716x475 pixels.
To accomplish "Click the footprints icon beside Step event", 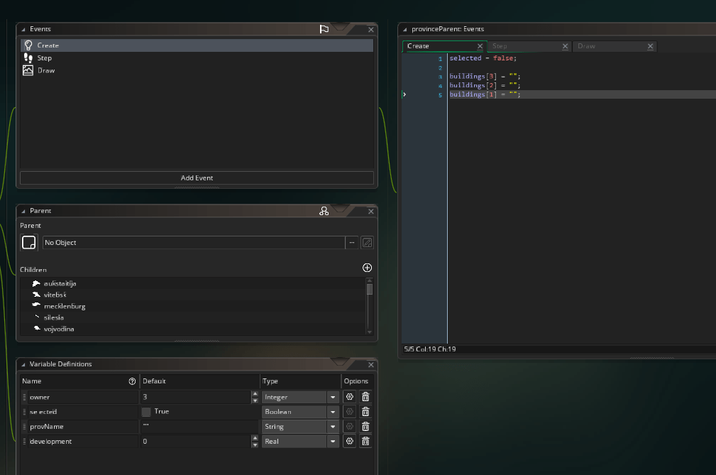I will tap(28, 58).
